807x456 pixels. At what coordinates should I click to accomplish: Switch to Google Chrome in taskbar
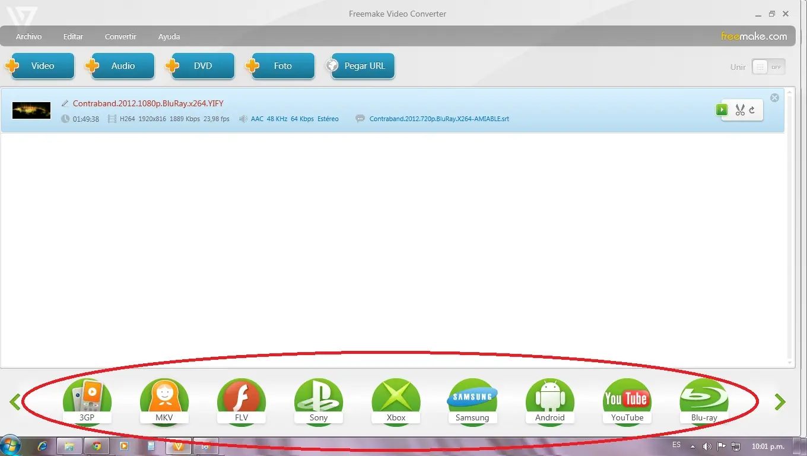(97, 446)
